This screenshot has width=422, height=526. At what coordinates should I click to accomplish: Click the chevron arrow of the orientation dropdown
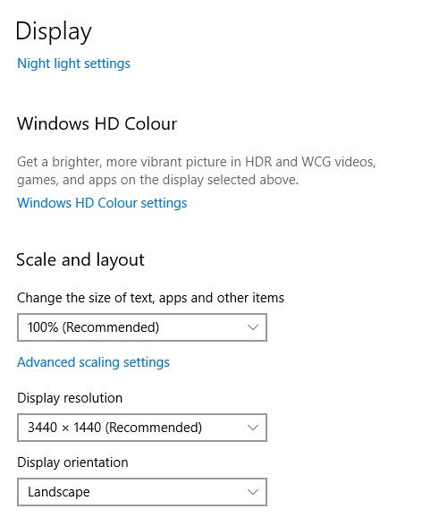click(x=253, y=492)
